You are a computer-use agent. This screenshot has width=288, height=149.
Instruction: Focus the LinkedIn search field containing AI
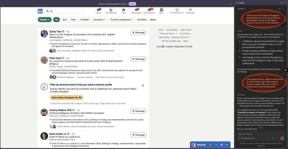[x=63, y=11]
